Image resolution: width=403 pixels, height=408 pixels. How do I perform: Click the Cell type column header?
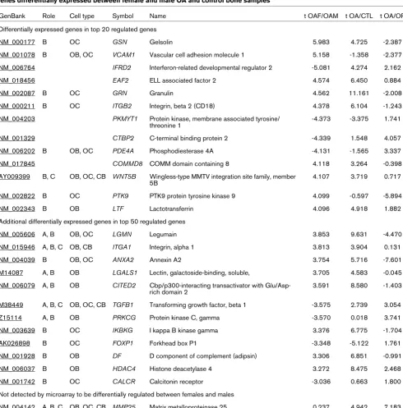tap(81, 16)
